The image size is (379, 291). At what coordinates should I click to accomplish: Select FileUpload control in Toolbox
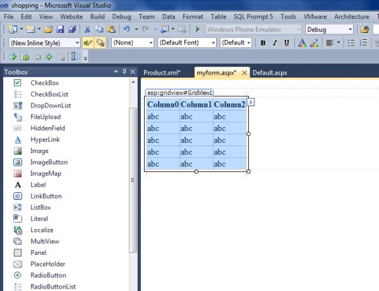(45, 116)
